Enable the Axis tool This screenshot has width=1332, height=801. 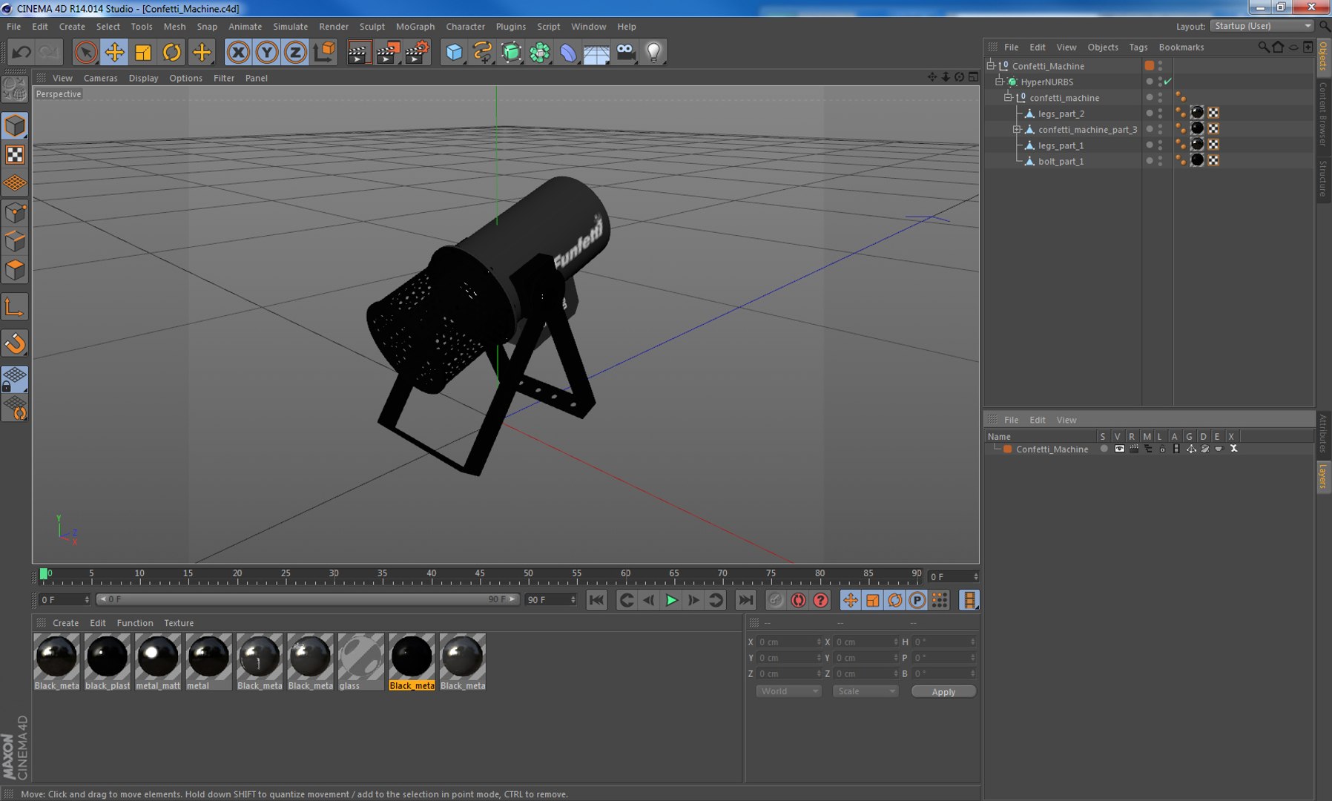(15, 307)
